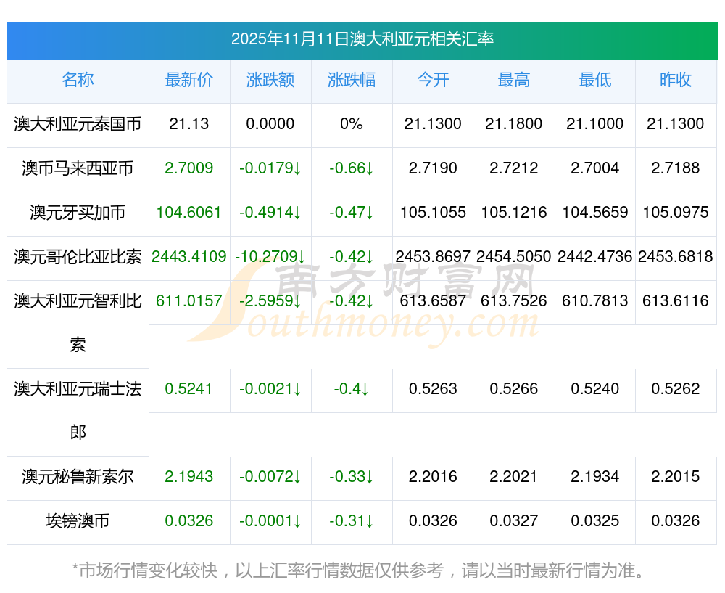Click the latest price value 104.6061
The width and height of the screenshot is (725, 593).
[x=189, y=213]
